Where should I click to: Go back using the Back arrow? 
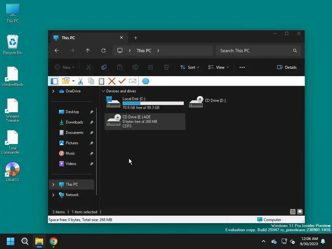pyautogui.click(x=57, y=51)
